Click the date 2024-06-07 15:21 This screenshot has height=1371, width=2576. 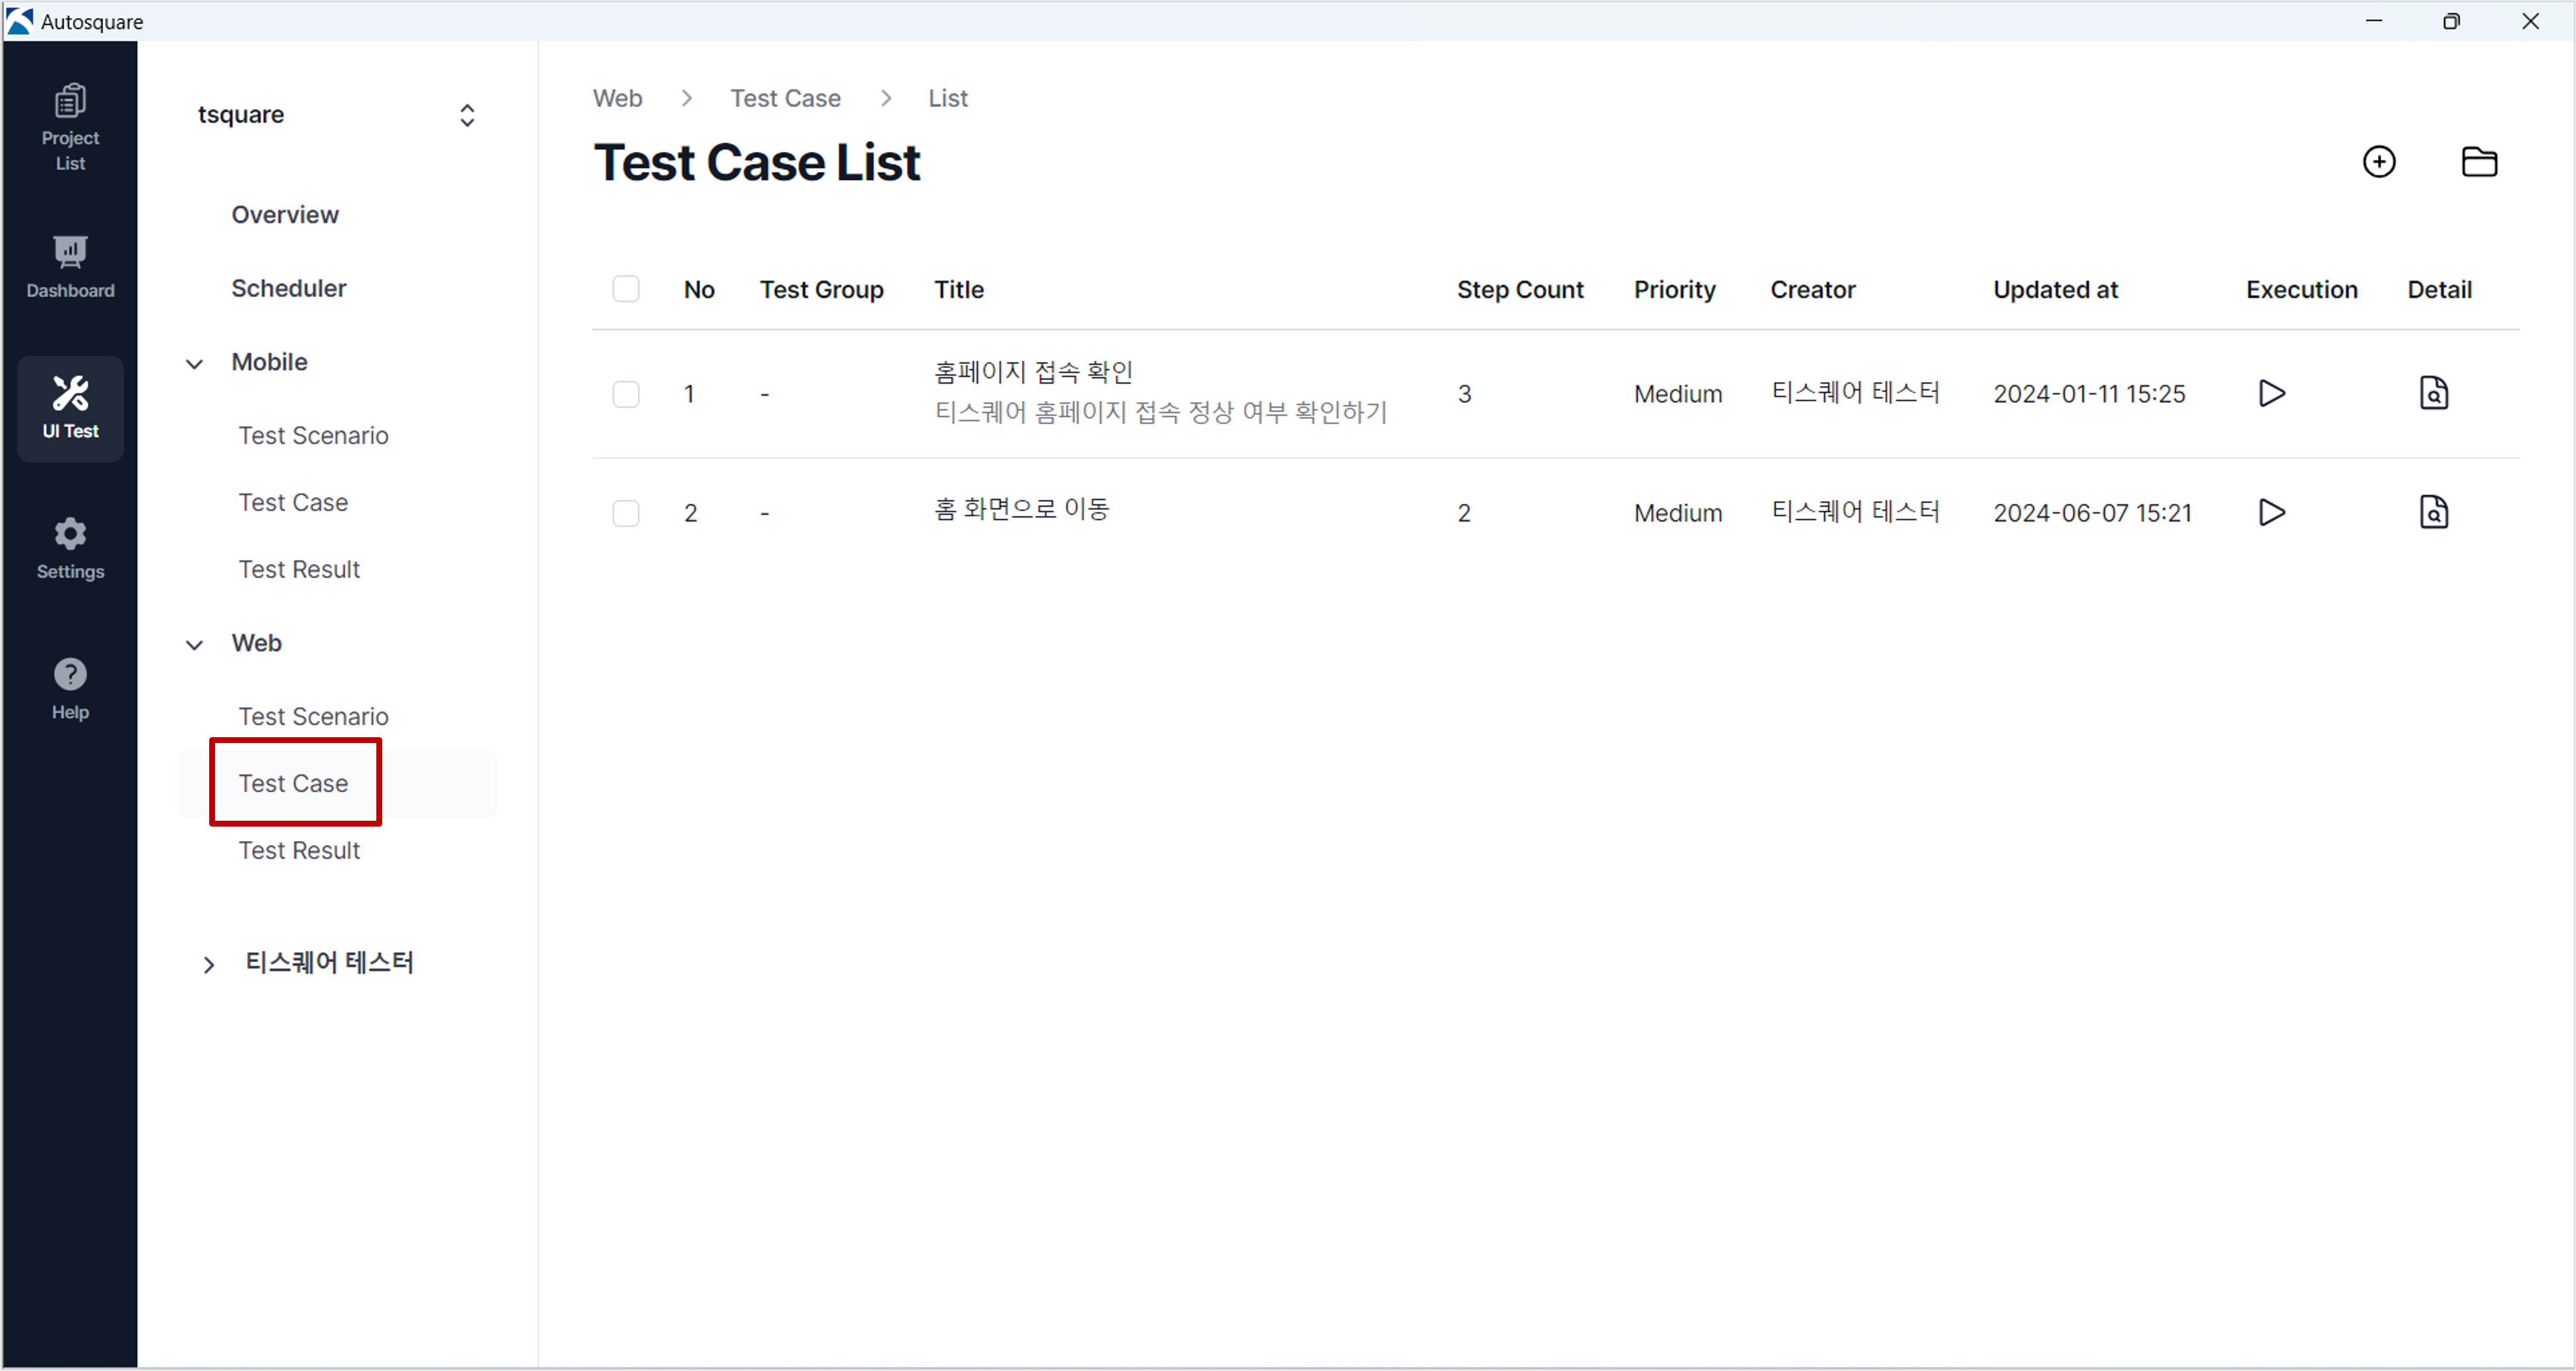[2092, 513]
